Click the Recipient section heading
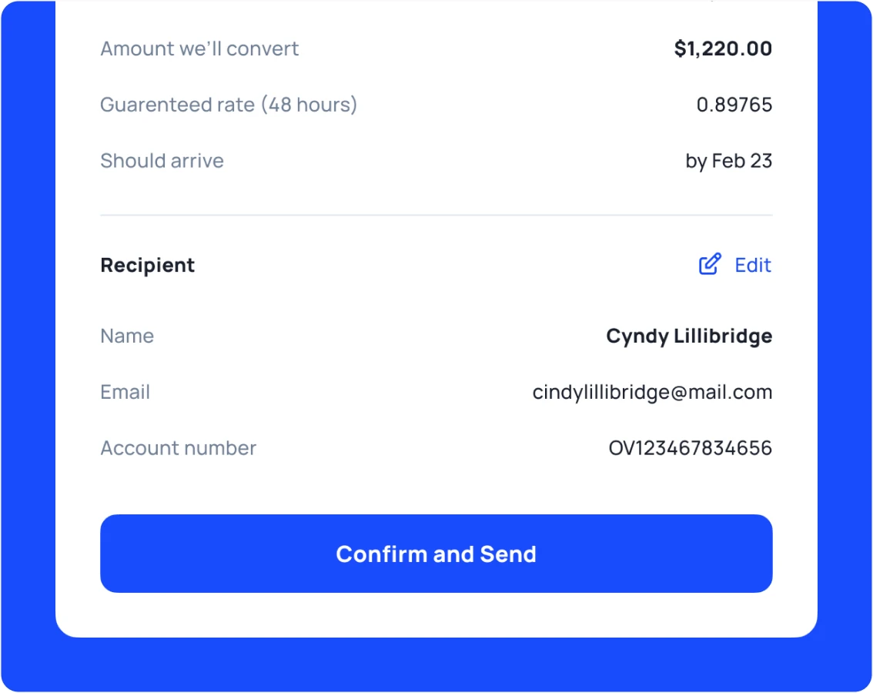Image resolution: width=873 pixels, height=693 pixels. [x=148, y=266]
